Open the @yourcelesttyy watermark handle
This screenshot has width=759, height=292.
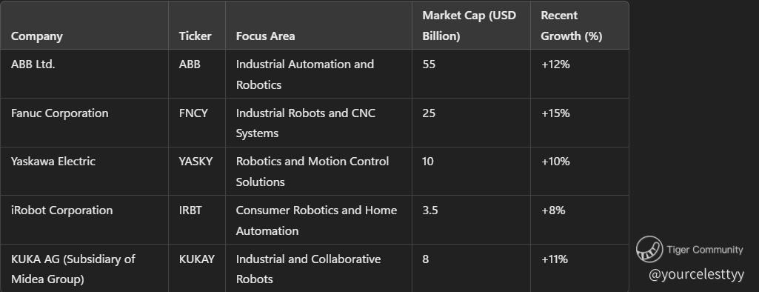[x=696, y=275]
